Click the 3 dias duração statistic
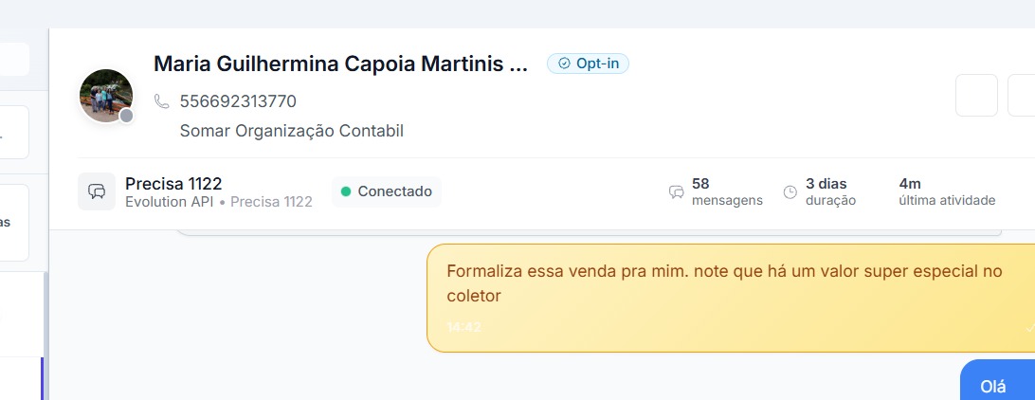The width and height of the screenshot is (1035, 400). coord(830,191)
